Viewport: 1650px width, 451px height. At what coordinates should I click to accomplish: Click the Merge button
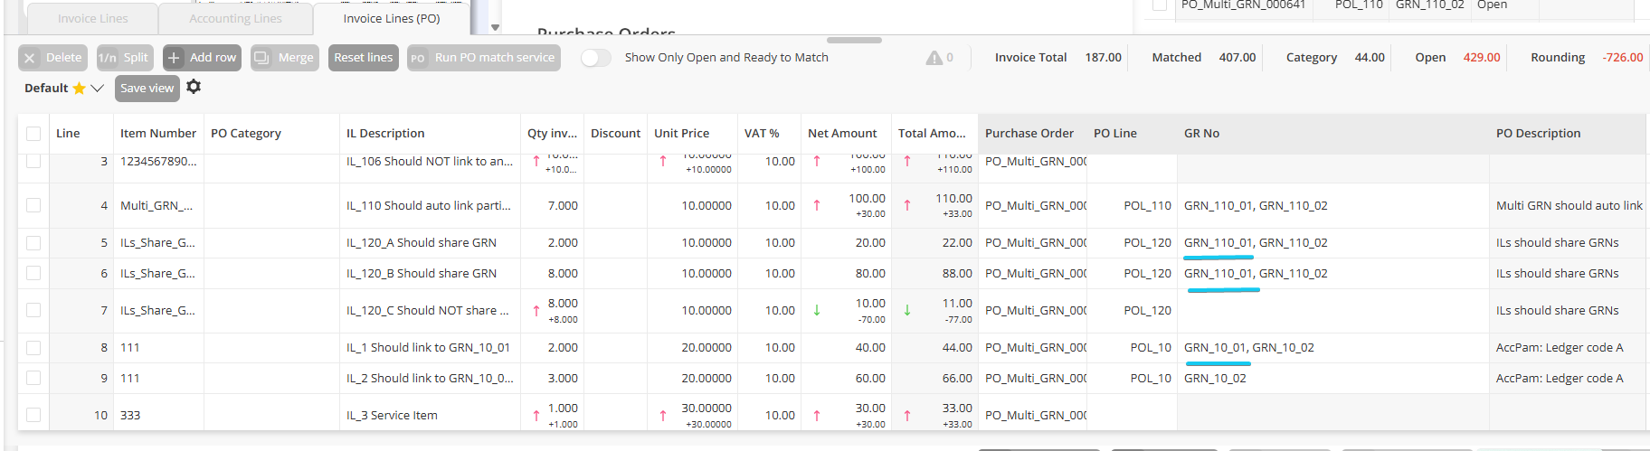(284, 58)
